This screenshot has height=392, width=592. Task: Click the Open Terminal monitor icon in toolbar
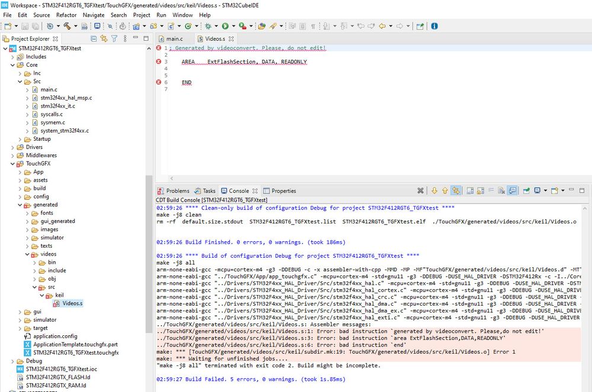click(97, 26)
